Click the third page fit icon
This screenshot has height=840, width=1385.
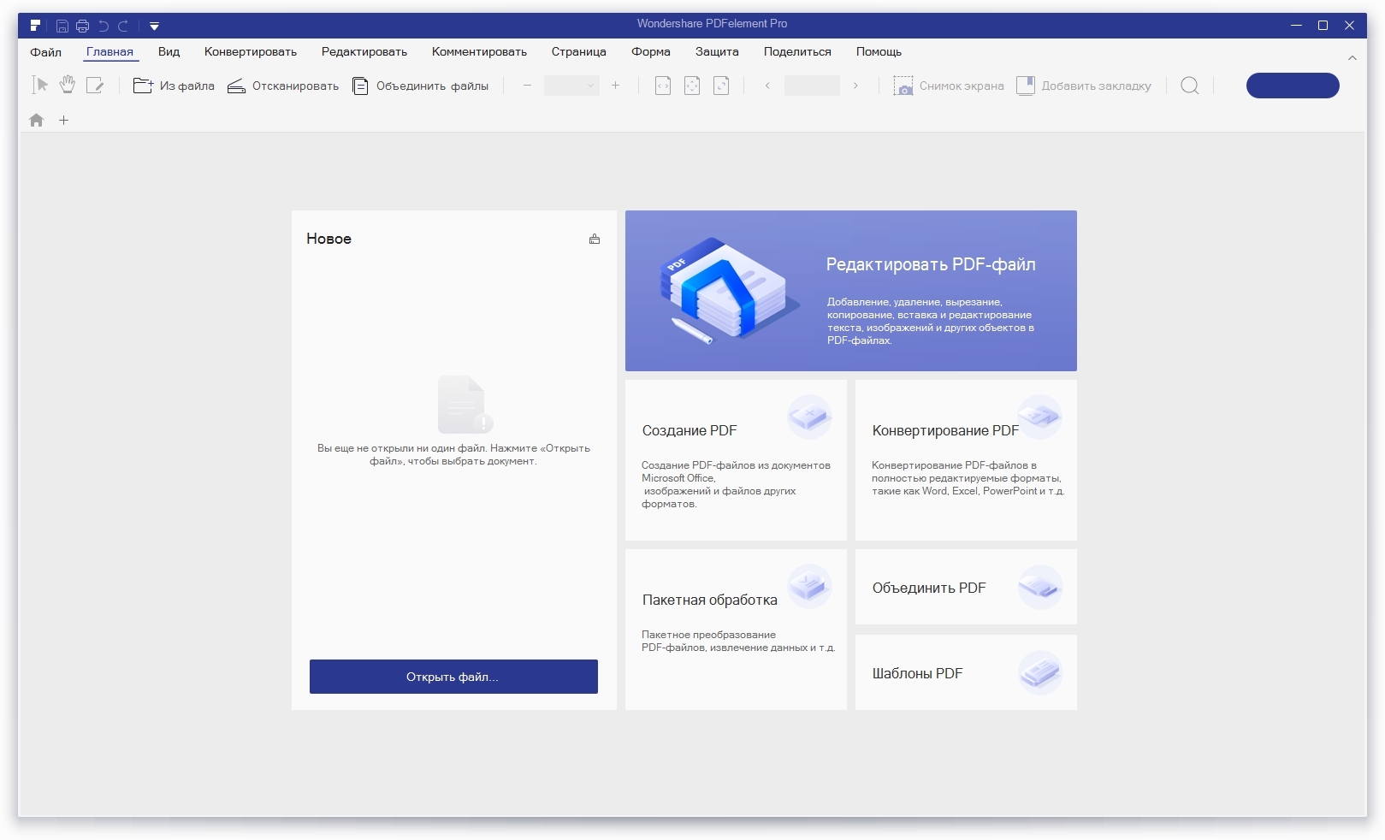(721, 86)
